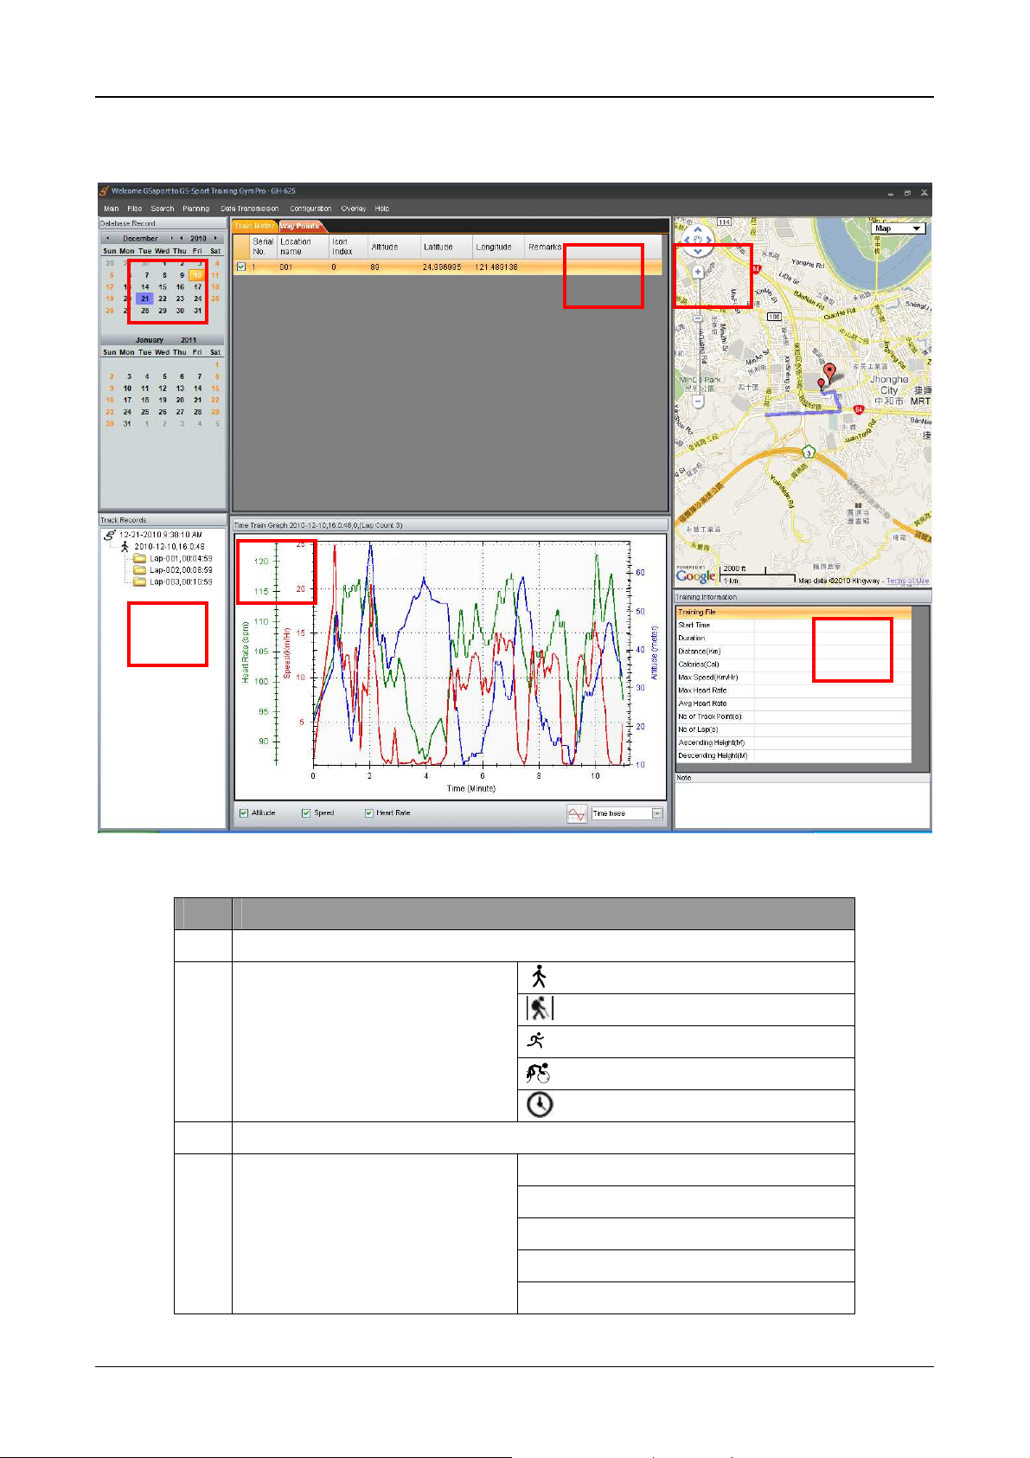Pan the map up with arrow control
Screen dimensions: 1030x1458
click(x=698, y=231)
